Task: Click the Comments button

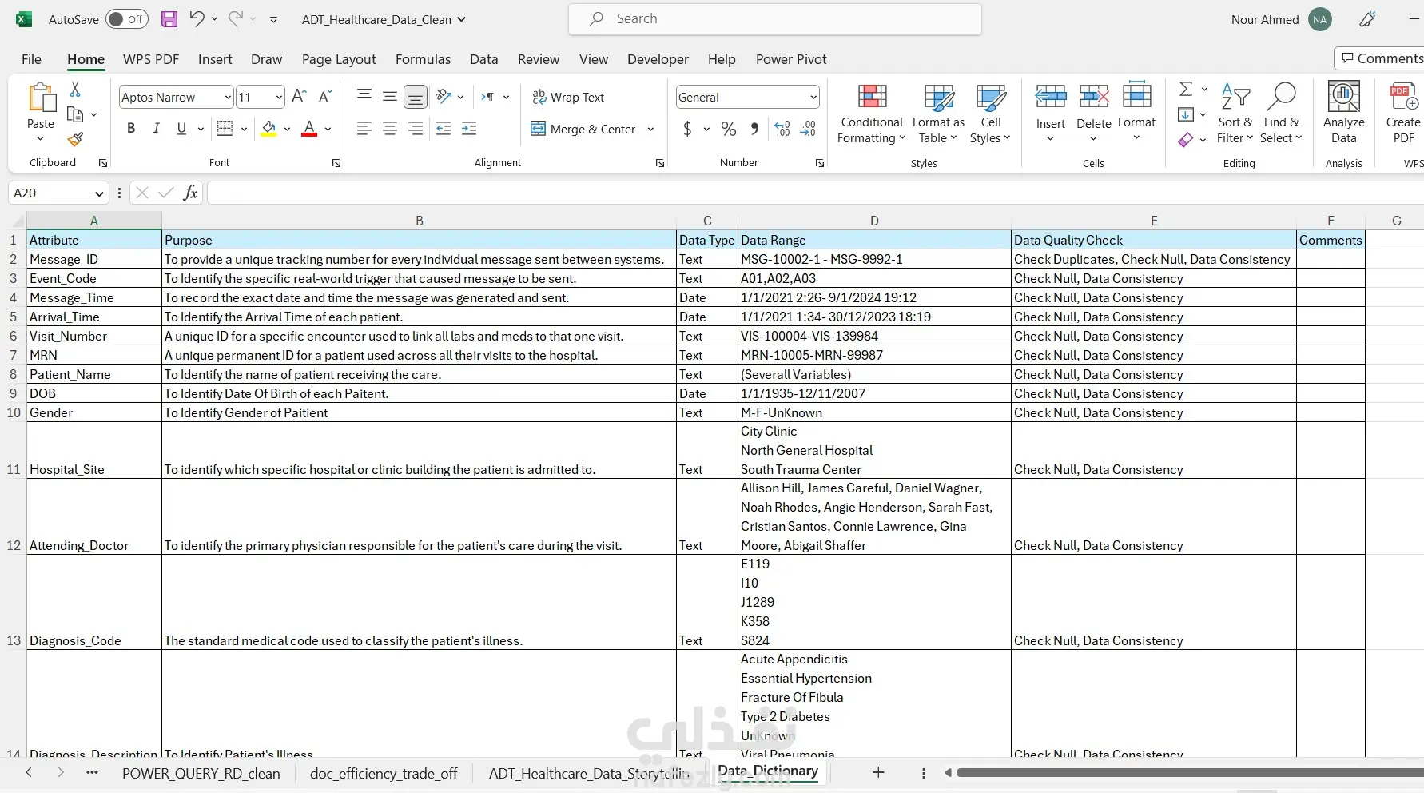Action: 1381,58
